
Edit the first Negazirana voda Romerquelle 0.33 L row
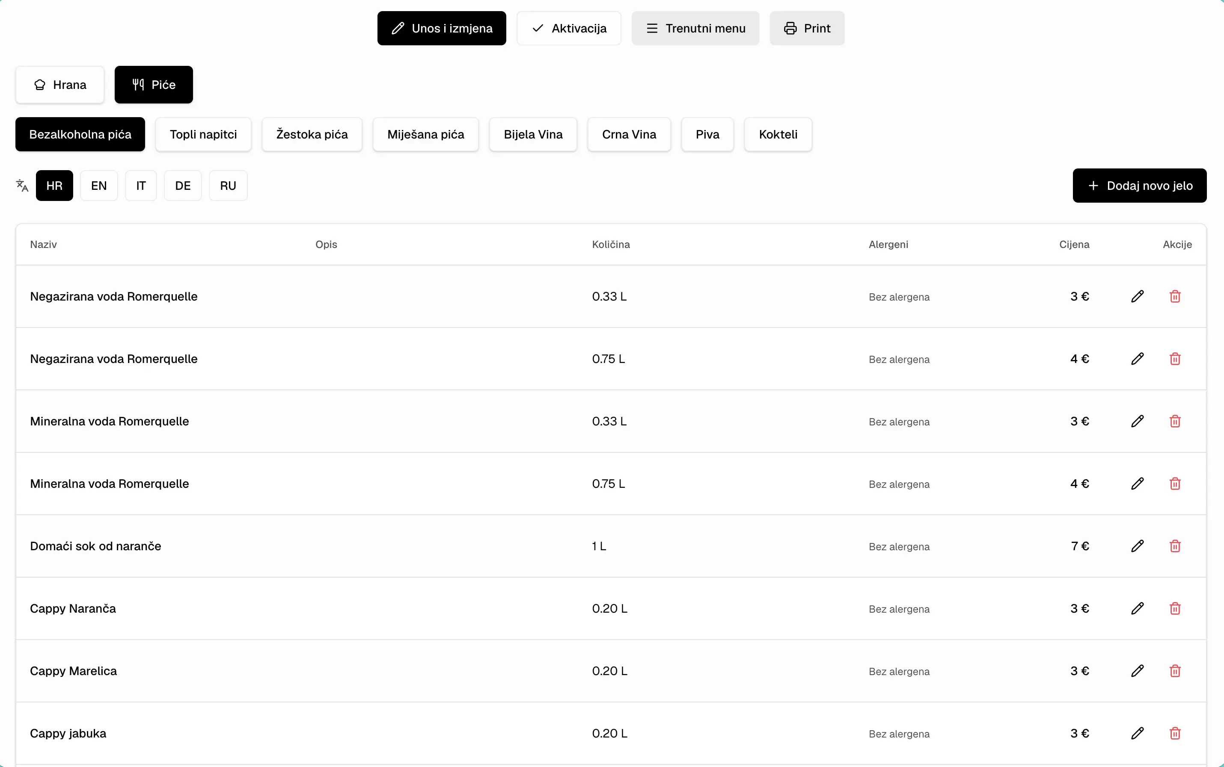[1137, 296]
